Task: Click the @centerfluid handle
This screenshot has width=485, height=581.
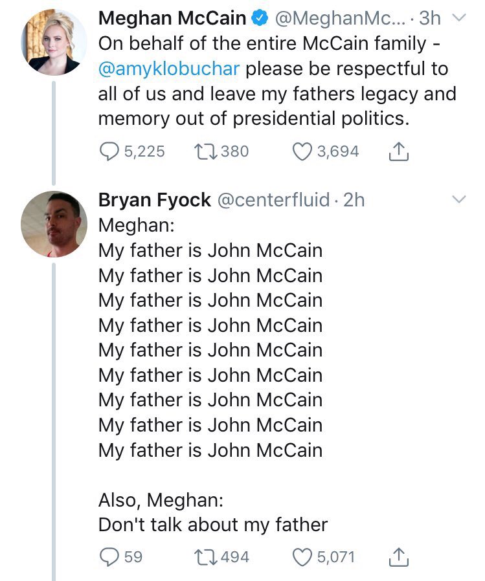Action: 273,200
